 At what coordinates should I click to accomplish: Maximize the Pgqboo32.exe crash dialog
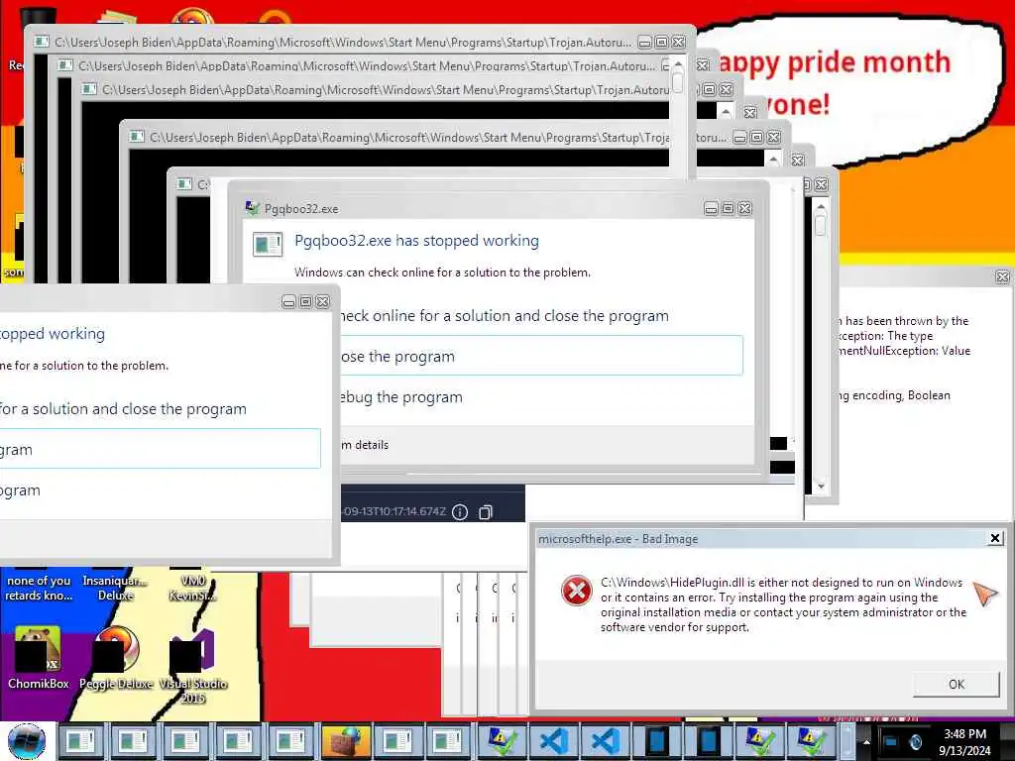[728, 208]
